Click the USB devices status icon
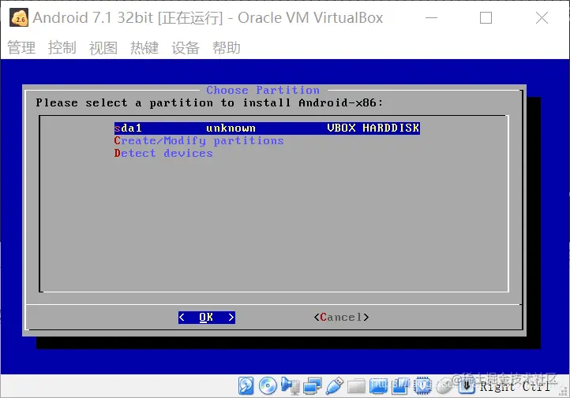 [x=335, y=385]
